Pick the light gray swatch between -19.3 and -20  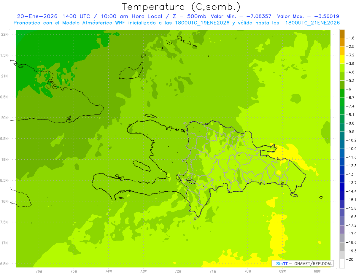pos(342,255)
